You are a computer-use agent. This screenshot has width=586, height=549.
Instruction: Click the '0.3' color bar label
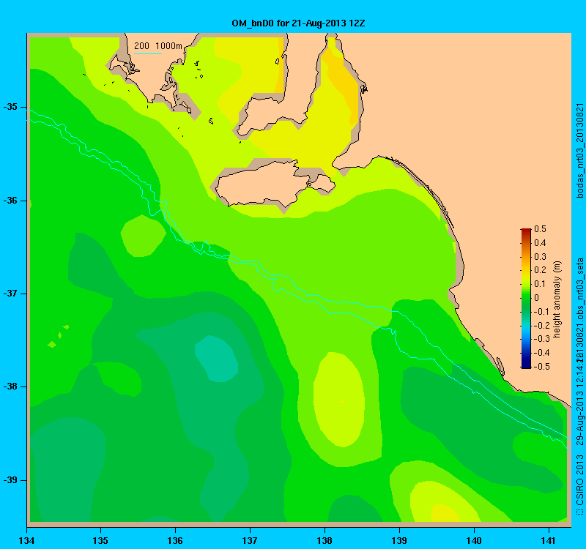tap(540, 257)
